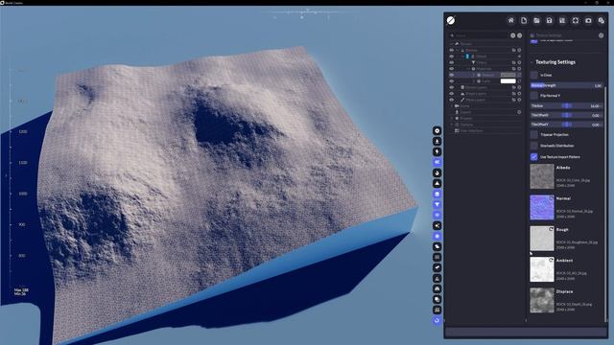Expand the selected material row arrow

[x=473, y=75]
